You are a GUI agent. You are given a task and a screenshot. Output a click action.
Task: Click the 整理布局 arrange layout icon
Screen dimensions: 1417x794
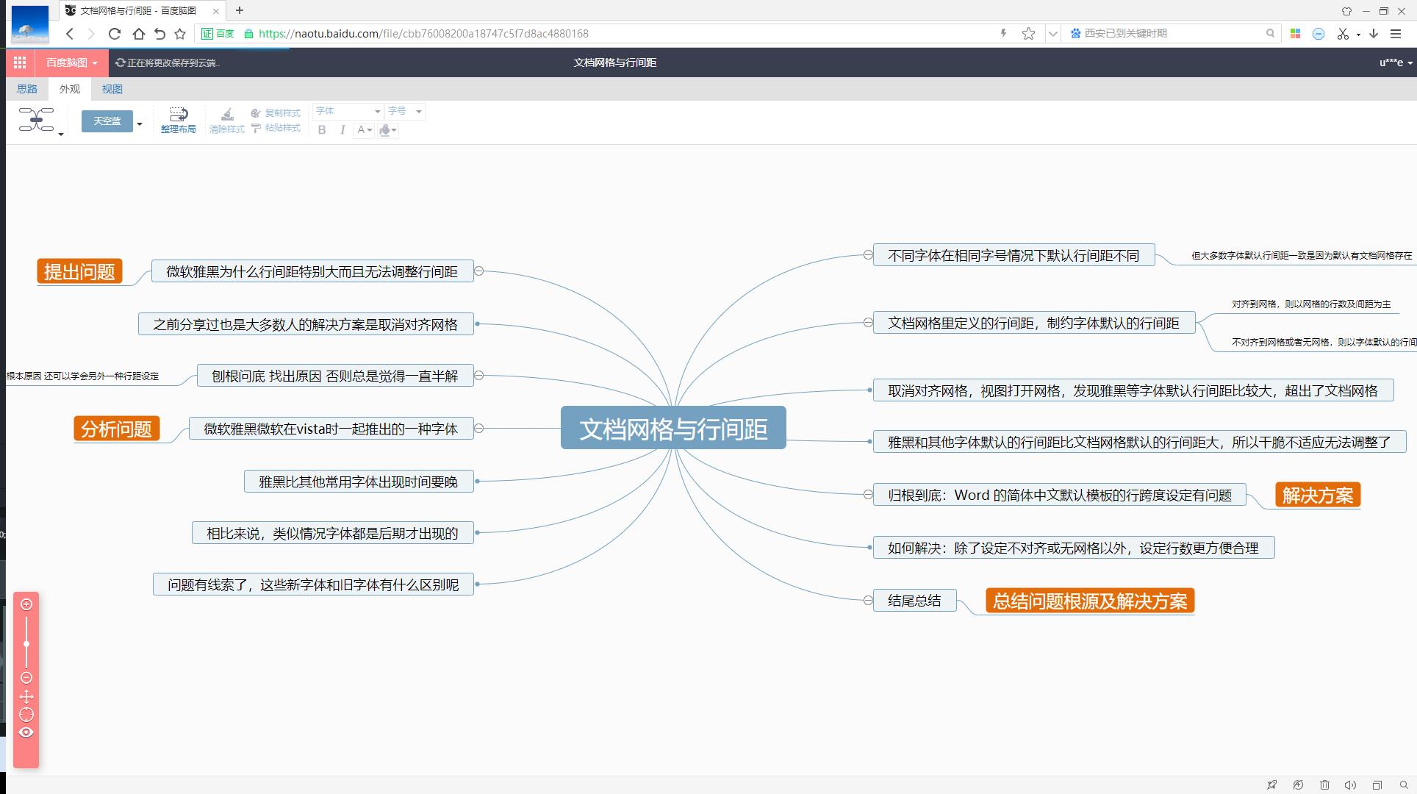pyautogui.click(x=179, y=115)
